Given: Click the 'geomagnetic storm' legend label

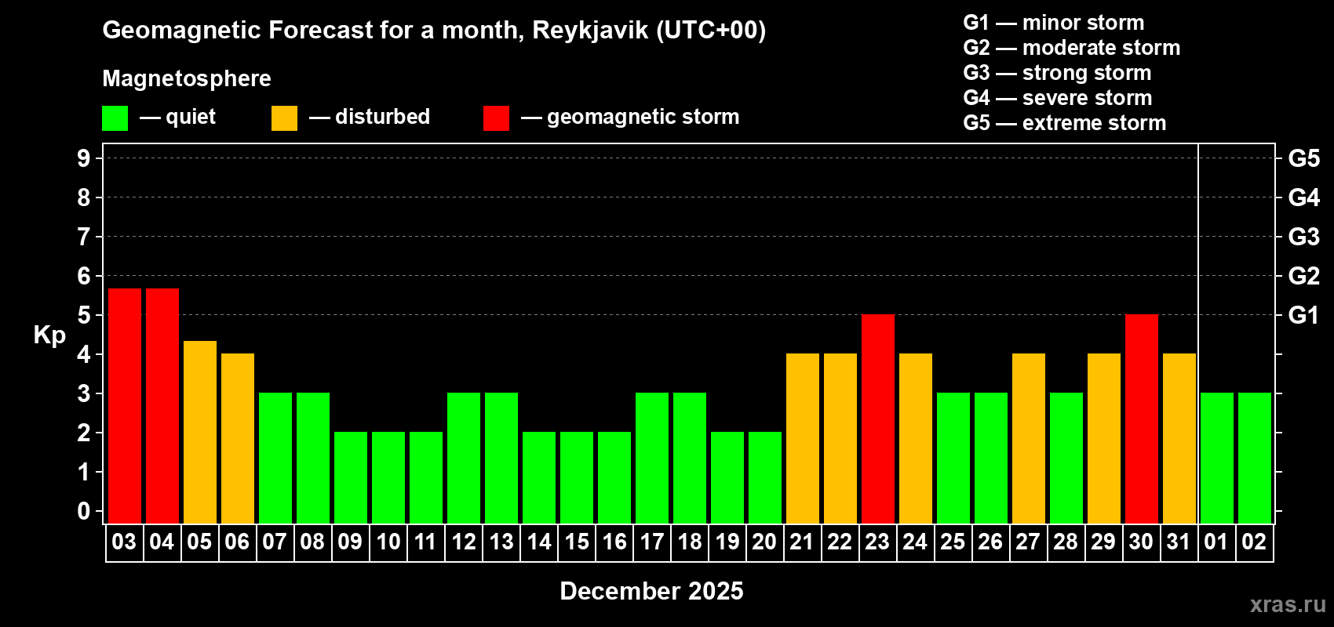Looking at the screenshot, I should [x=643, y=117].
